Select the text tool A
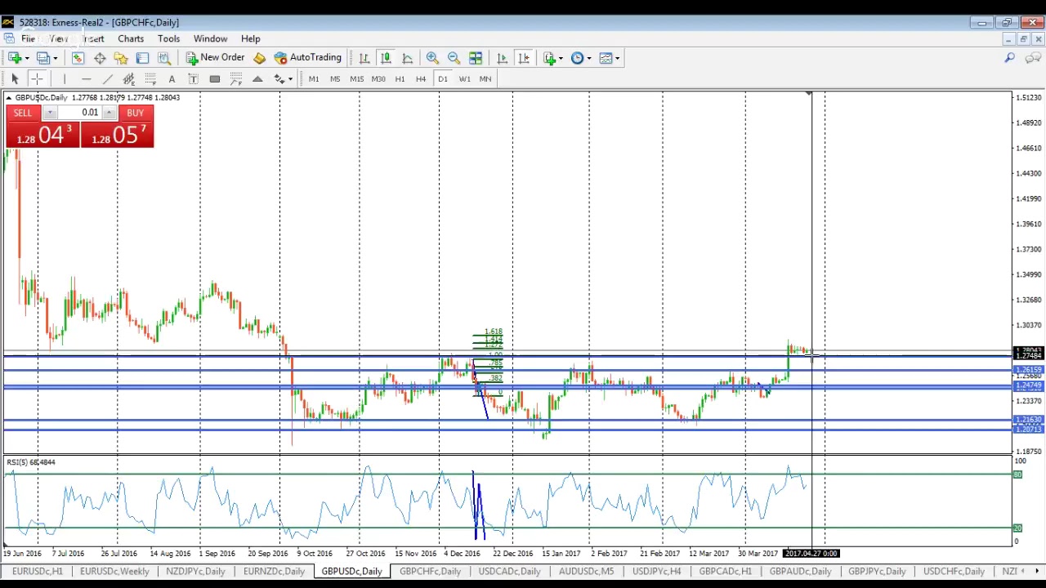This screenshot has width=1046, height=588. tap(172, 79)
